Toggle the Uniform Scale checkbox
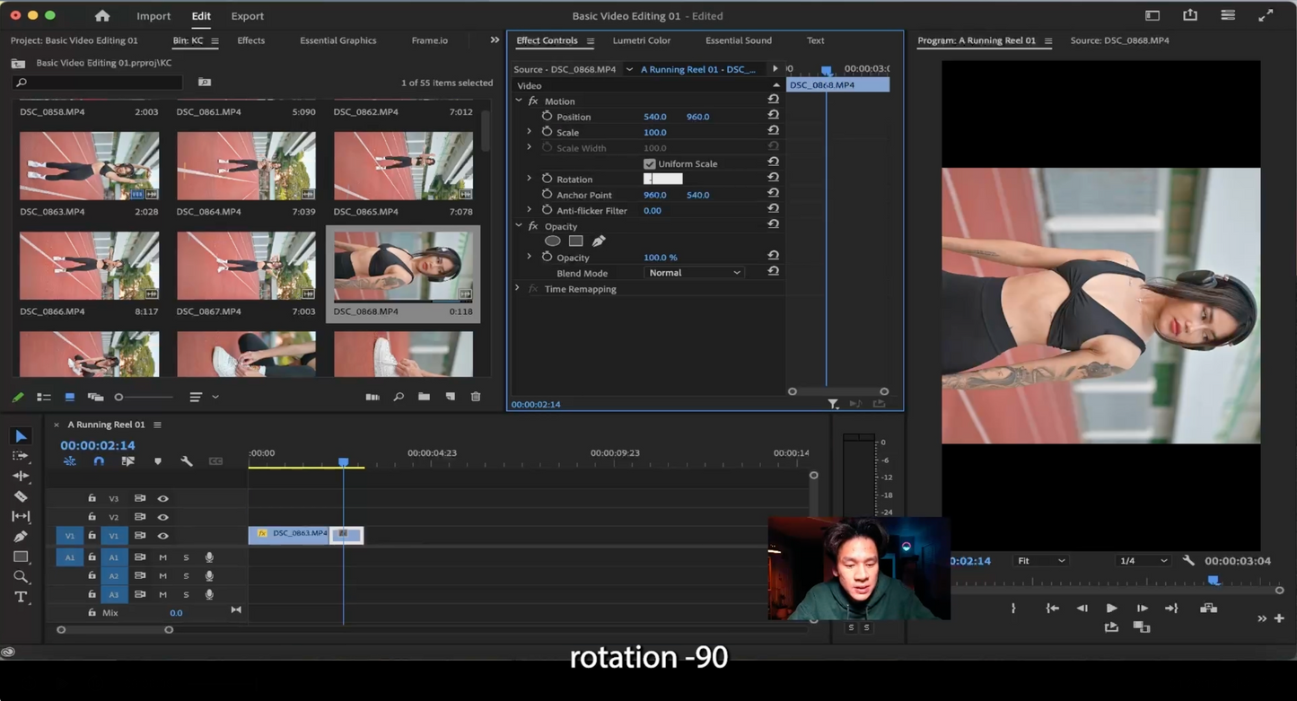 click(x=650, y=164)
